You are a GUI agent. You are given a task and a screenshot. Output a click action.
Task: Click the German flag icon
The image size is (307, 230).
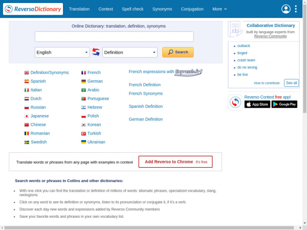click(83, 81)
